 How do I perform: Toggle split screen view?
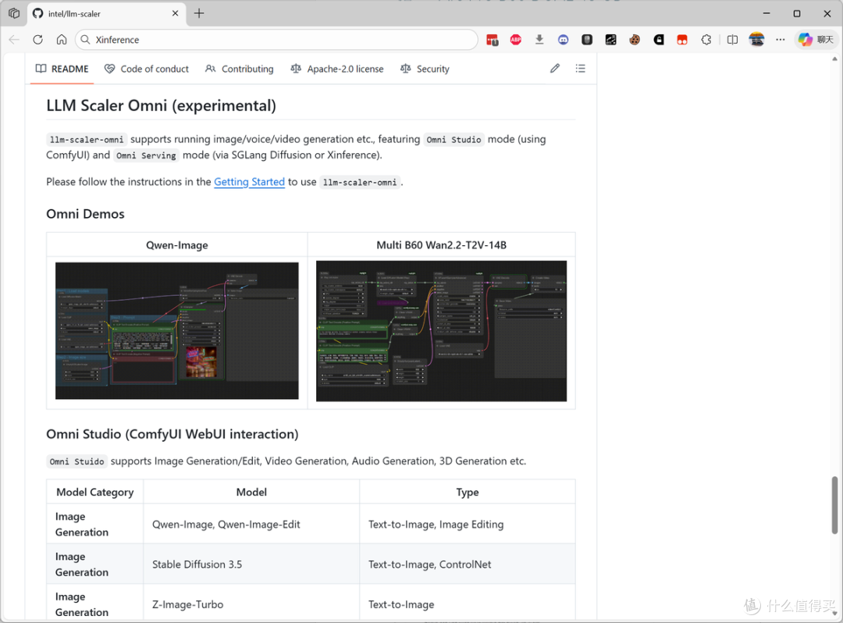732,40
